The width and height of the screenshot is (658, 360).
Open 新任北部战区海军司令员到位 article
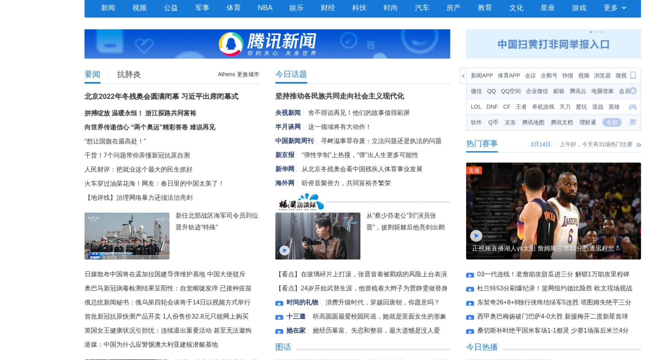pyautogui.click(x=217, y=221)
